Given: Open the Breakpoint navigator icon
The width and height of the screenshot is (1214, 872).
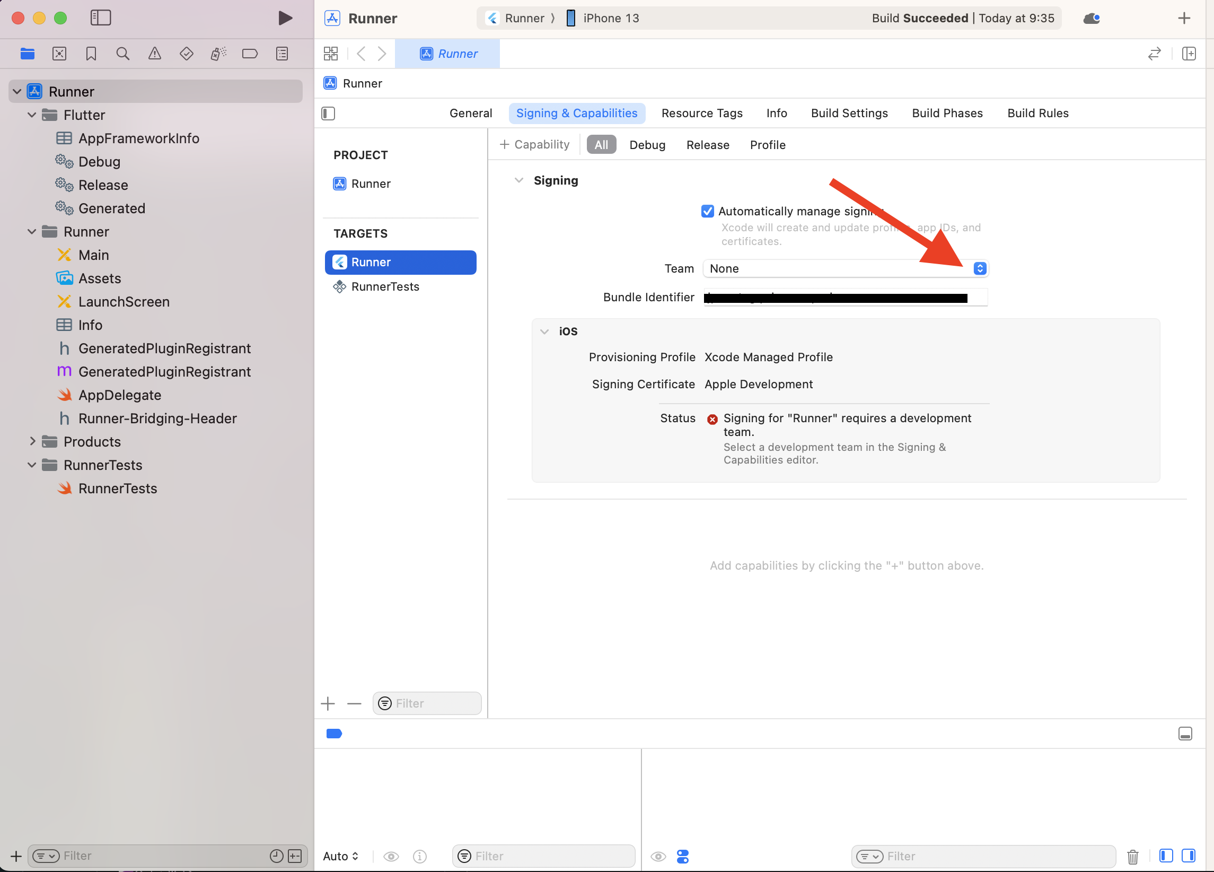Looking at the screenshot, I should (250, 54).
